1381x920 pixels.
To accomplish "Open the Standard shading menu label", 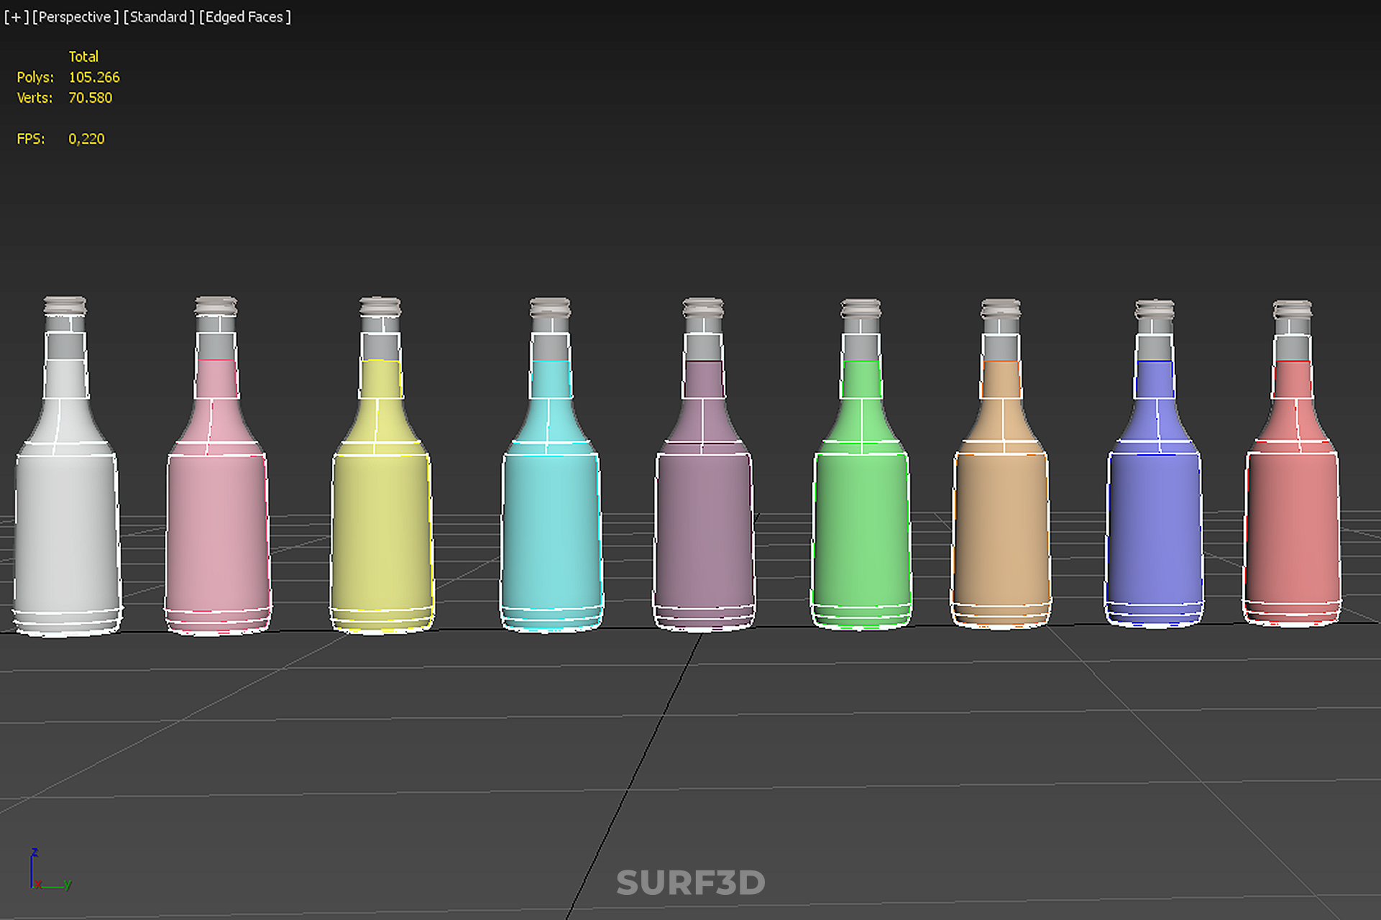I will click(159, 17).
